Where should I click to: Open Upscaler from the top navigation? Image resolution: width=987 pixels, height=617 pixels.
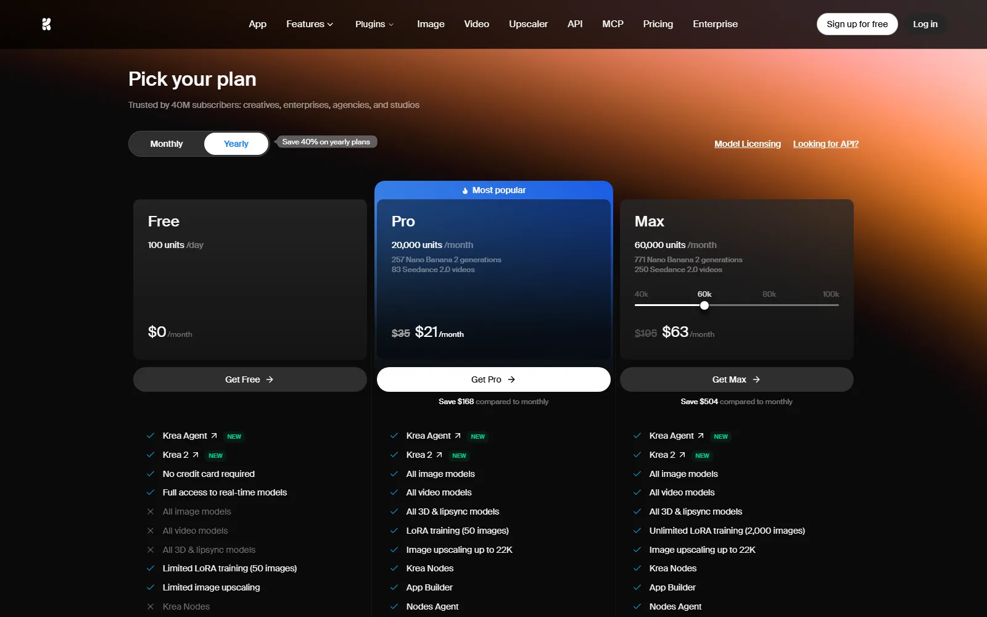click(529, 24)
